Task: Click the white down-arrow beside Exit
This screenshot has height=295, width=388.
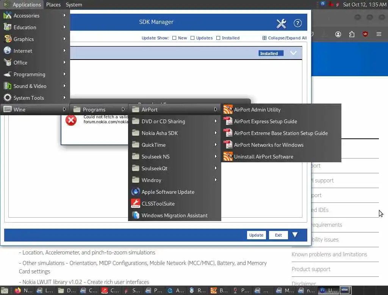Action: click(x=295, y=235)
